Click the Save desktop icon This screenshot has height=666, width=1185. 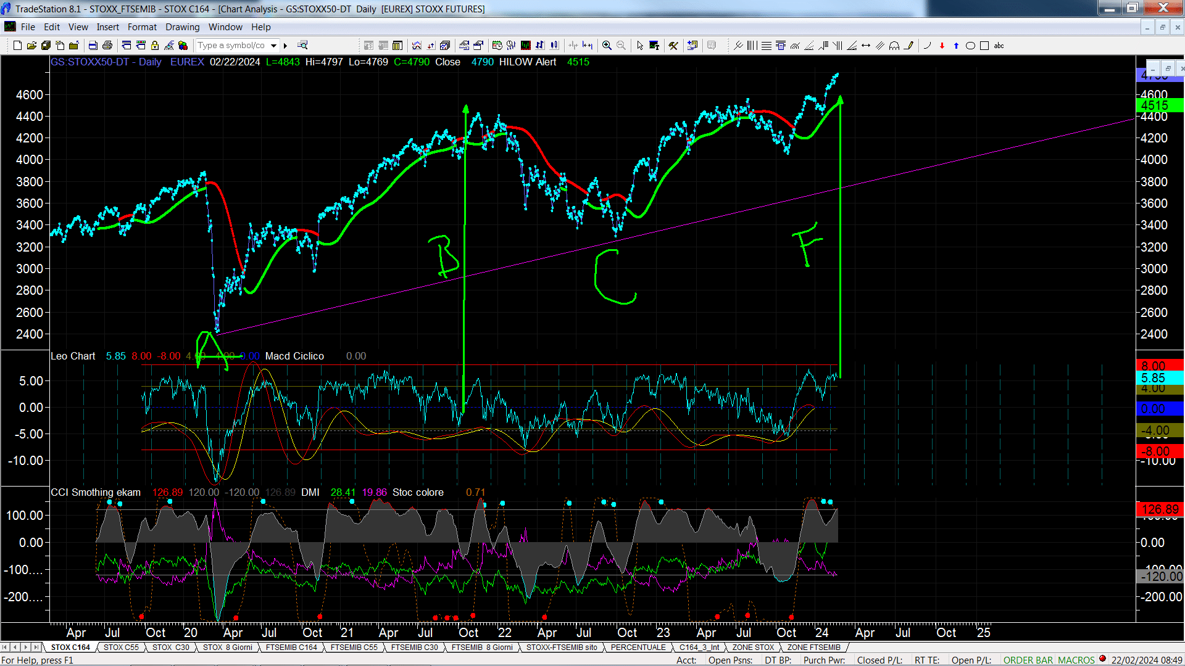coord(46,45)
